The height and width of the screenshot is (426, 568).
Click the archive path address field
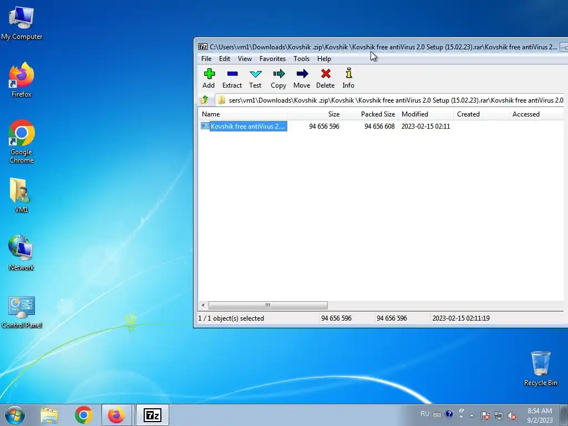click(x=390, y=100)
